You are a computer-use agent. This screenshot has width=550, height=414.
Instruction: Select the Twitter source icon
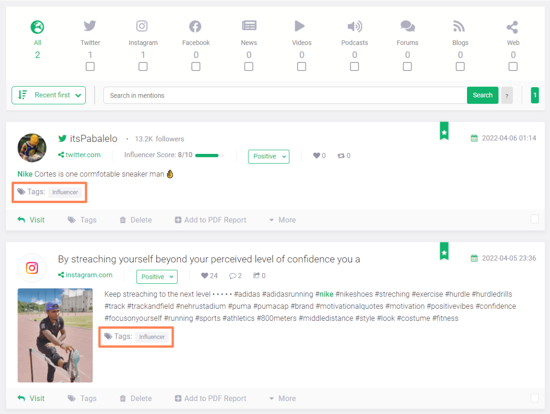click(x=90, y=26)
